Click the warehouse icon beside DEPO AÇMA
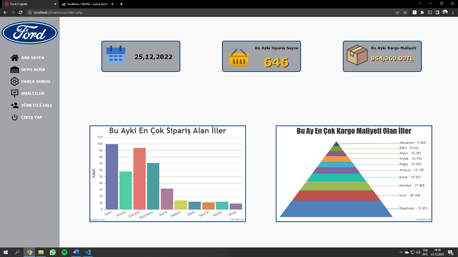Image resolution: width=458 pixels, height=257 pixels. point(15,70)
